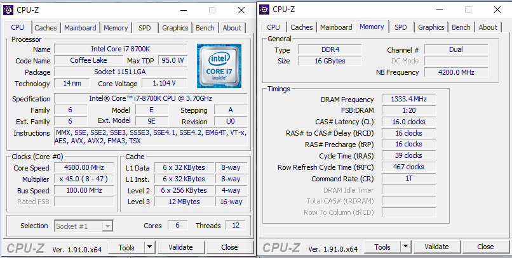Image resolution: width=512 pixels, height=258 pixels.
Task: Click Validate button in right CPU-Z window
Action: tap(436, 247)
